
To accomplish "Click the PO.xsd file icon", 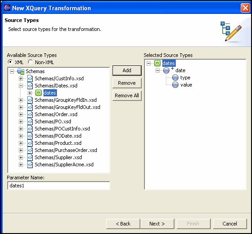I will (x=30, y=121).
